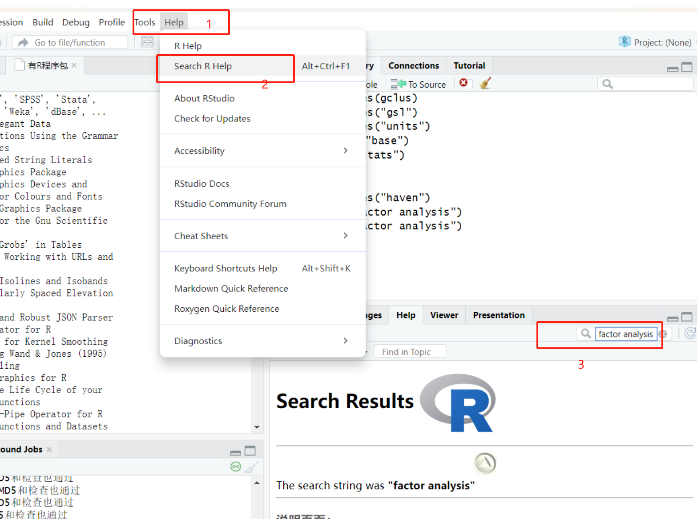
Task: Click the help search magnifier icon
Action: (x=586, y=334)
